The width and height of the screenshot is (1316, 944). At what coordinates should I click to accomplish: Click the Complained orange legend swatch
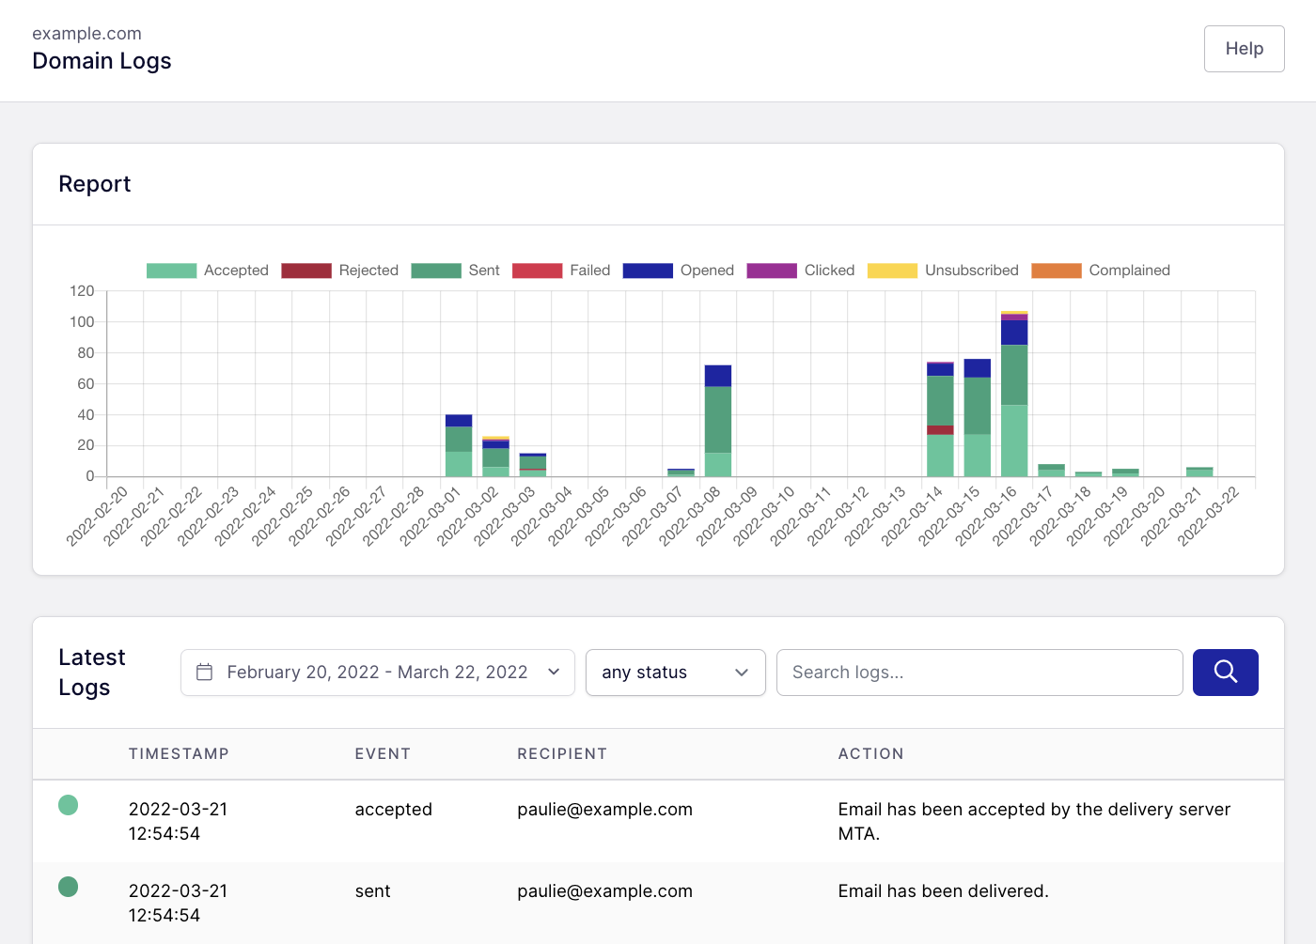(x=1056, y=271)
